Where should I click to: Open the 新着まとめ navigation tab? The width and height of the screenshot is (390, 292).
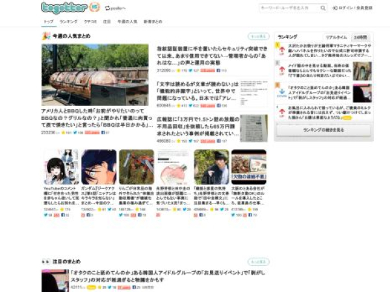coord(153,21)
